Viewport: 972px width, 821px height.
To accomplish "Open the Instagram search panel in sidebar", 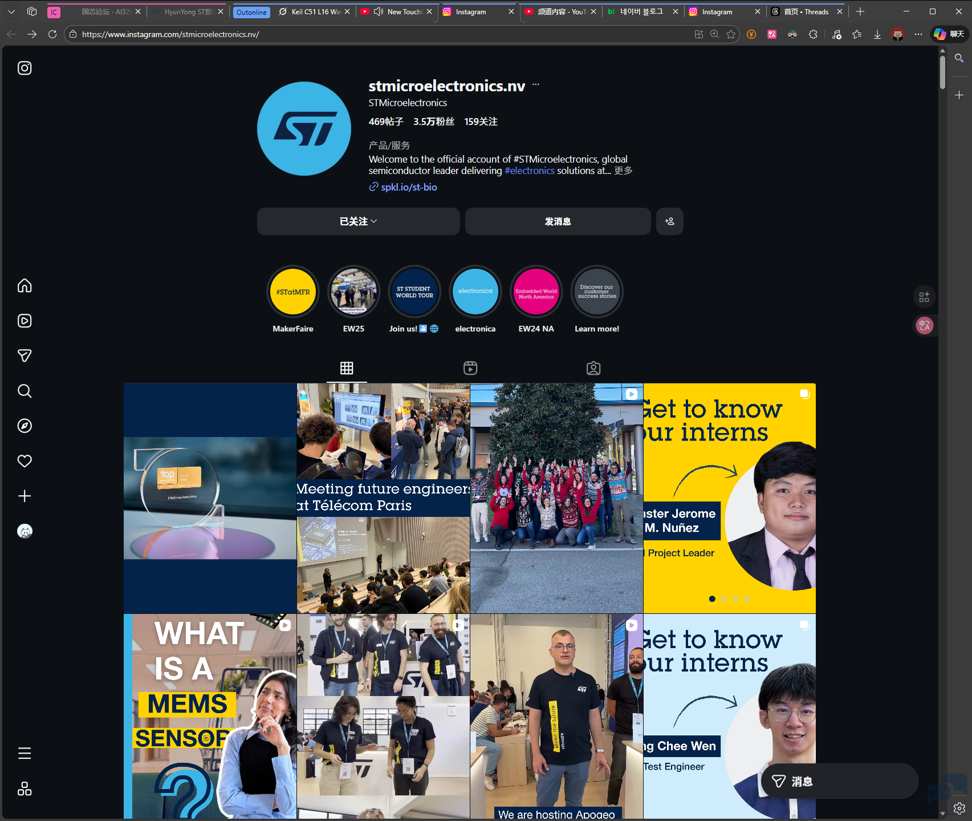I will click(x=25, y=391).
